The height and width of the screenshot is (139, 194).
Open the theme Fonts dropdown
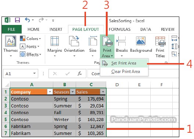point(30,47)
